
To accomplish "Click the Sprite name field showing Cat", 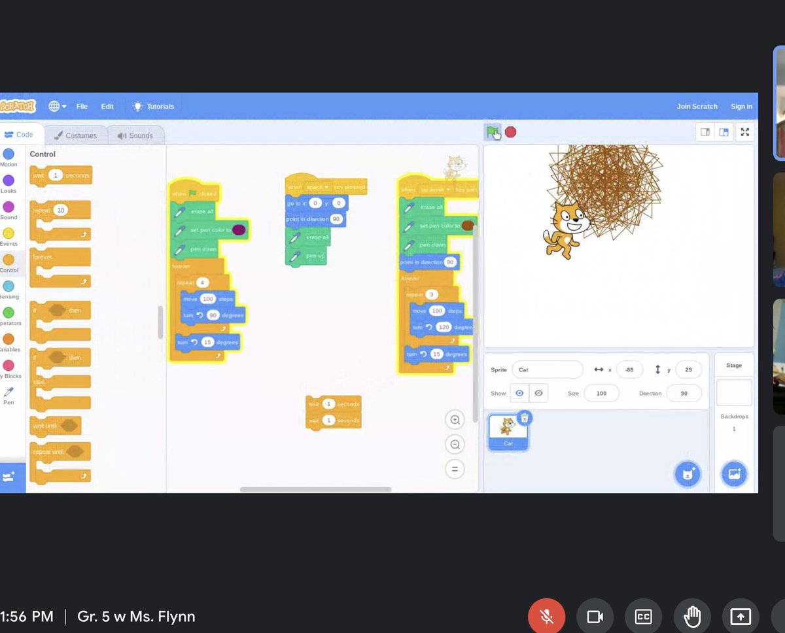I will 548,369.
